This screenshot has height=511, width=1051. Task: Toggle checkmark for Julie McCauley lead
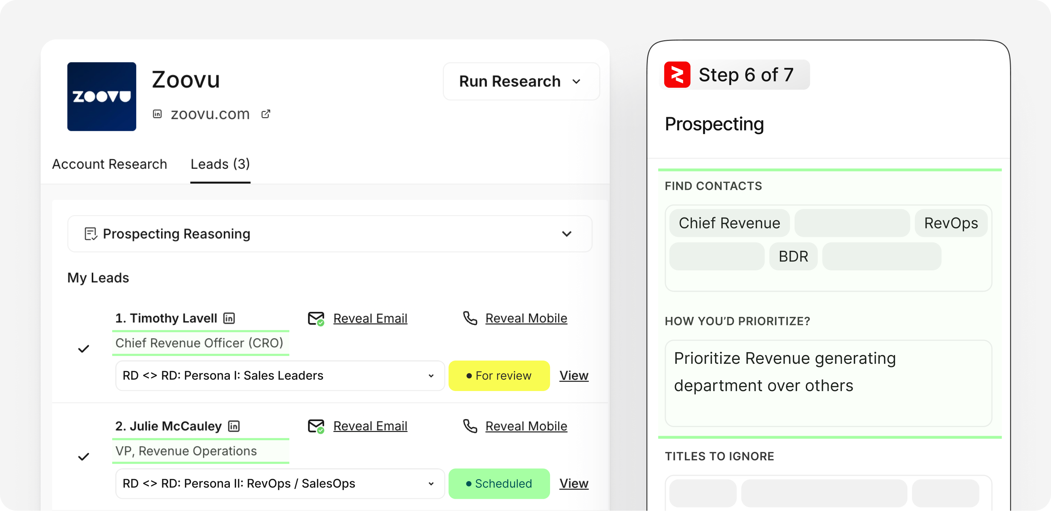point(84,457)
